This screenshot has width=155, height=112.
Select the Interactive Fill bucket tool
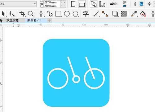click(143, 14)
